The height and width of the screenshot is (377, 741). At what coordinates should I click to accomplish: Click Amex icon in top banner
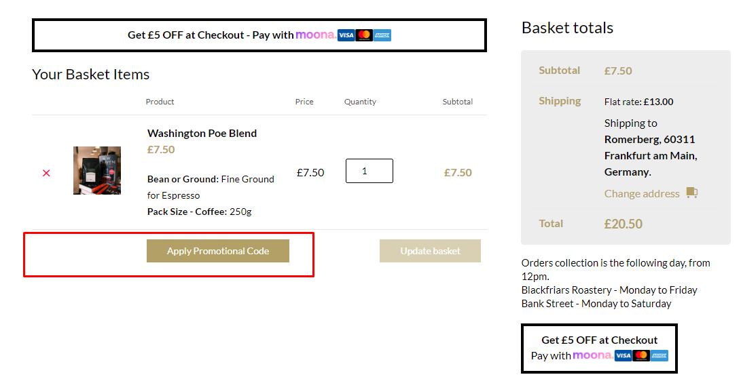click(x=382, y=35)
